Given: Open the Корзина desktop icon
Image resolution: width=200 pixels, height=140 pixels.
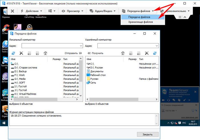Looking at the screenshot, I should coord(5,13).
